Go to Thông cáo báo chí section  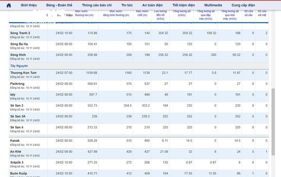(97, 5)
